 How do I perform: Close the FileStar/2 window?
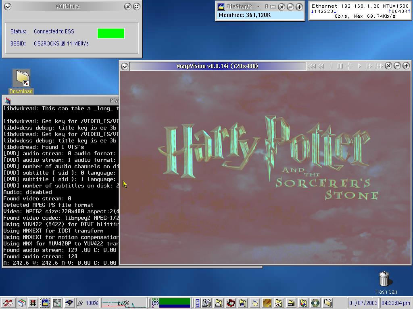[282, 7]
